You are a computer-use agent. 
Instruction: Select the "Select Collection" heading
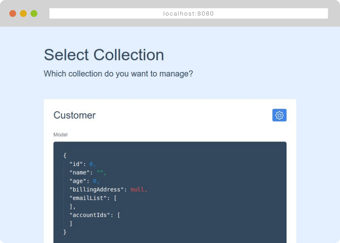[x=104, y=55]
